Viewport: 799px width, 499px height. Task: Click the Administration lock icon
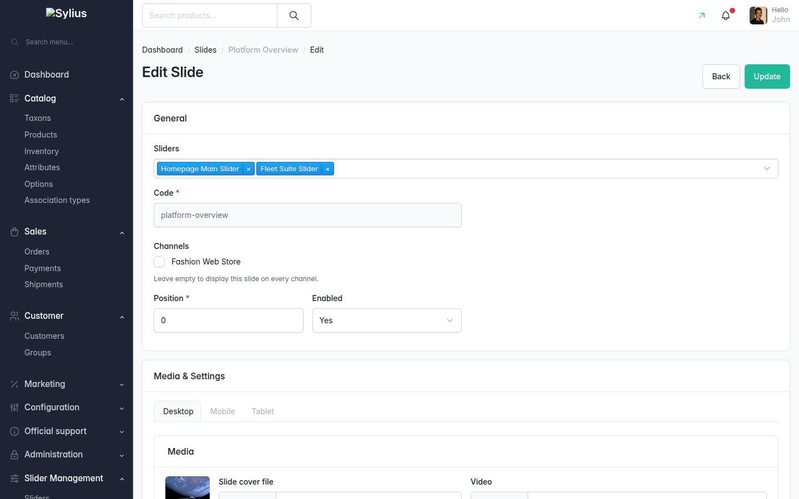(x=14, y=455)
